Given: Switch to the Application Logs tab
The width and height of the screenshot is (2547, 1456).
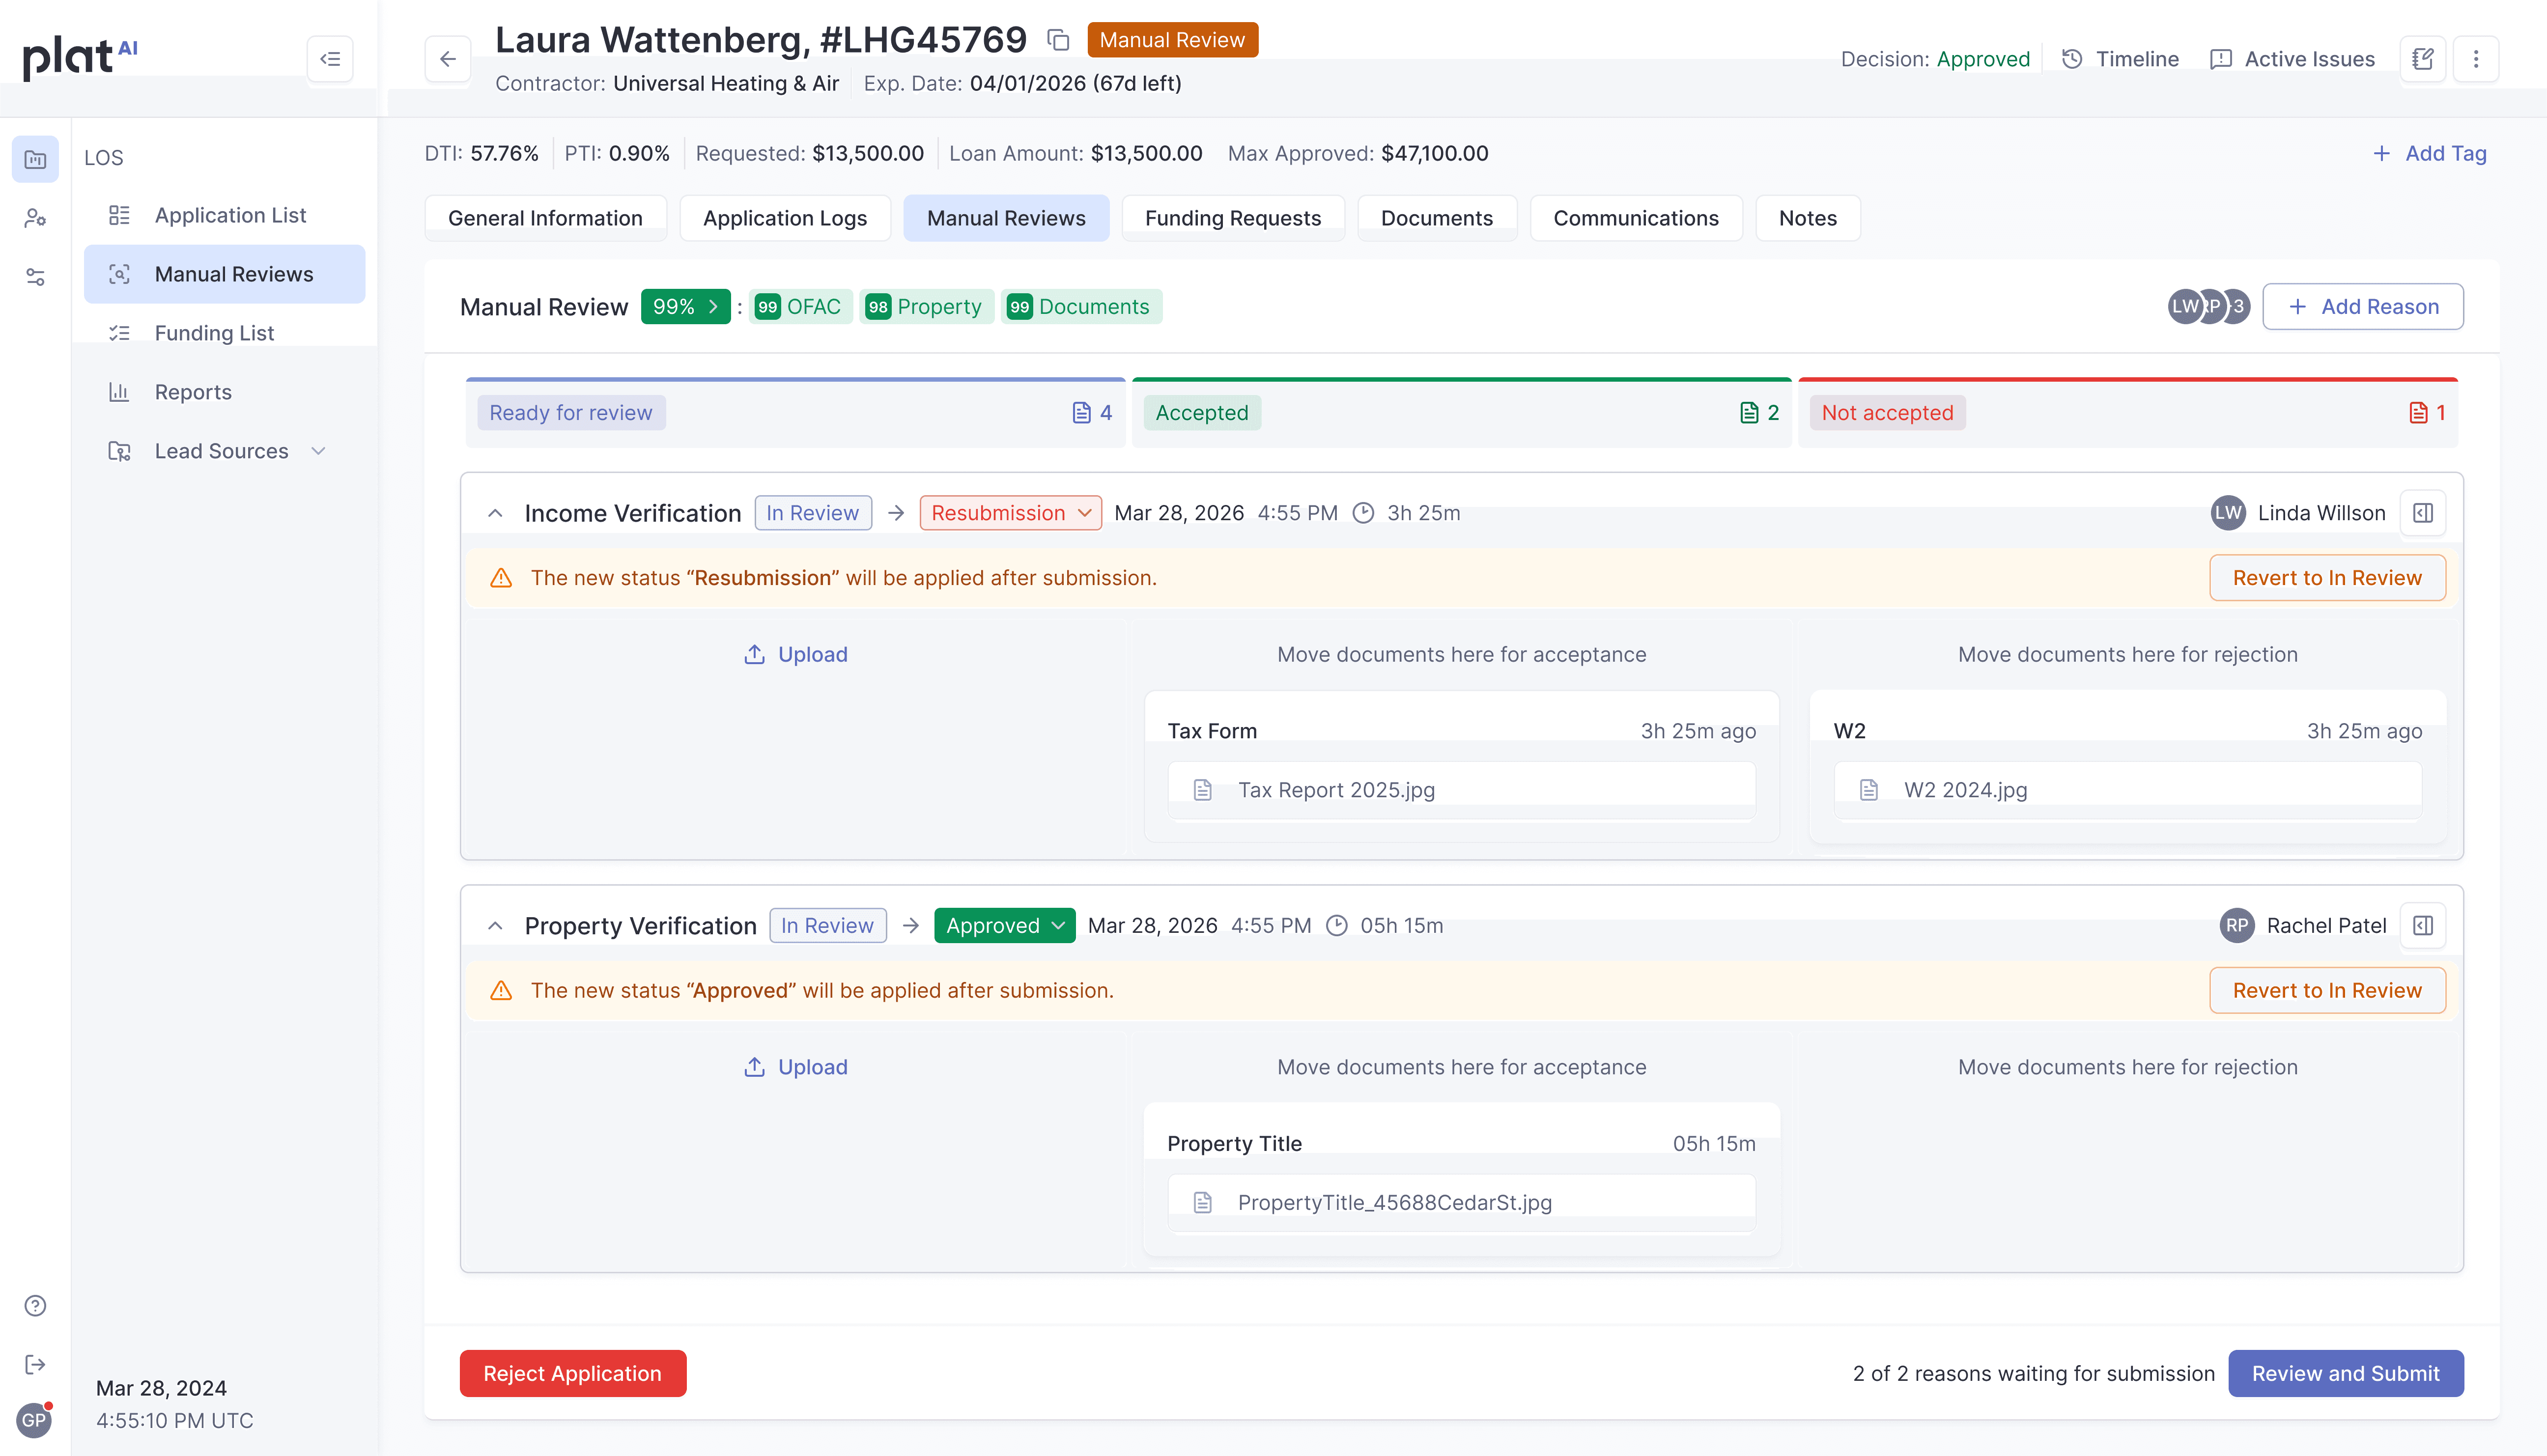Looking at the screenshot, I should pyautogui.click(x=785, y=218).
